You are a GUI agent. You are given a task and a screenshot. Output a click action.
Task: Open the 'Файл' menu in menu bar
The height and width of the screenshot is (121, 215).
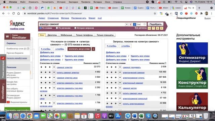click(23, 2)
